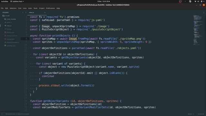Viewport: 206px width, 116px height.
Task: Expand the node_modules folder
Action: coord(12,19)
